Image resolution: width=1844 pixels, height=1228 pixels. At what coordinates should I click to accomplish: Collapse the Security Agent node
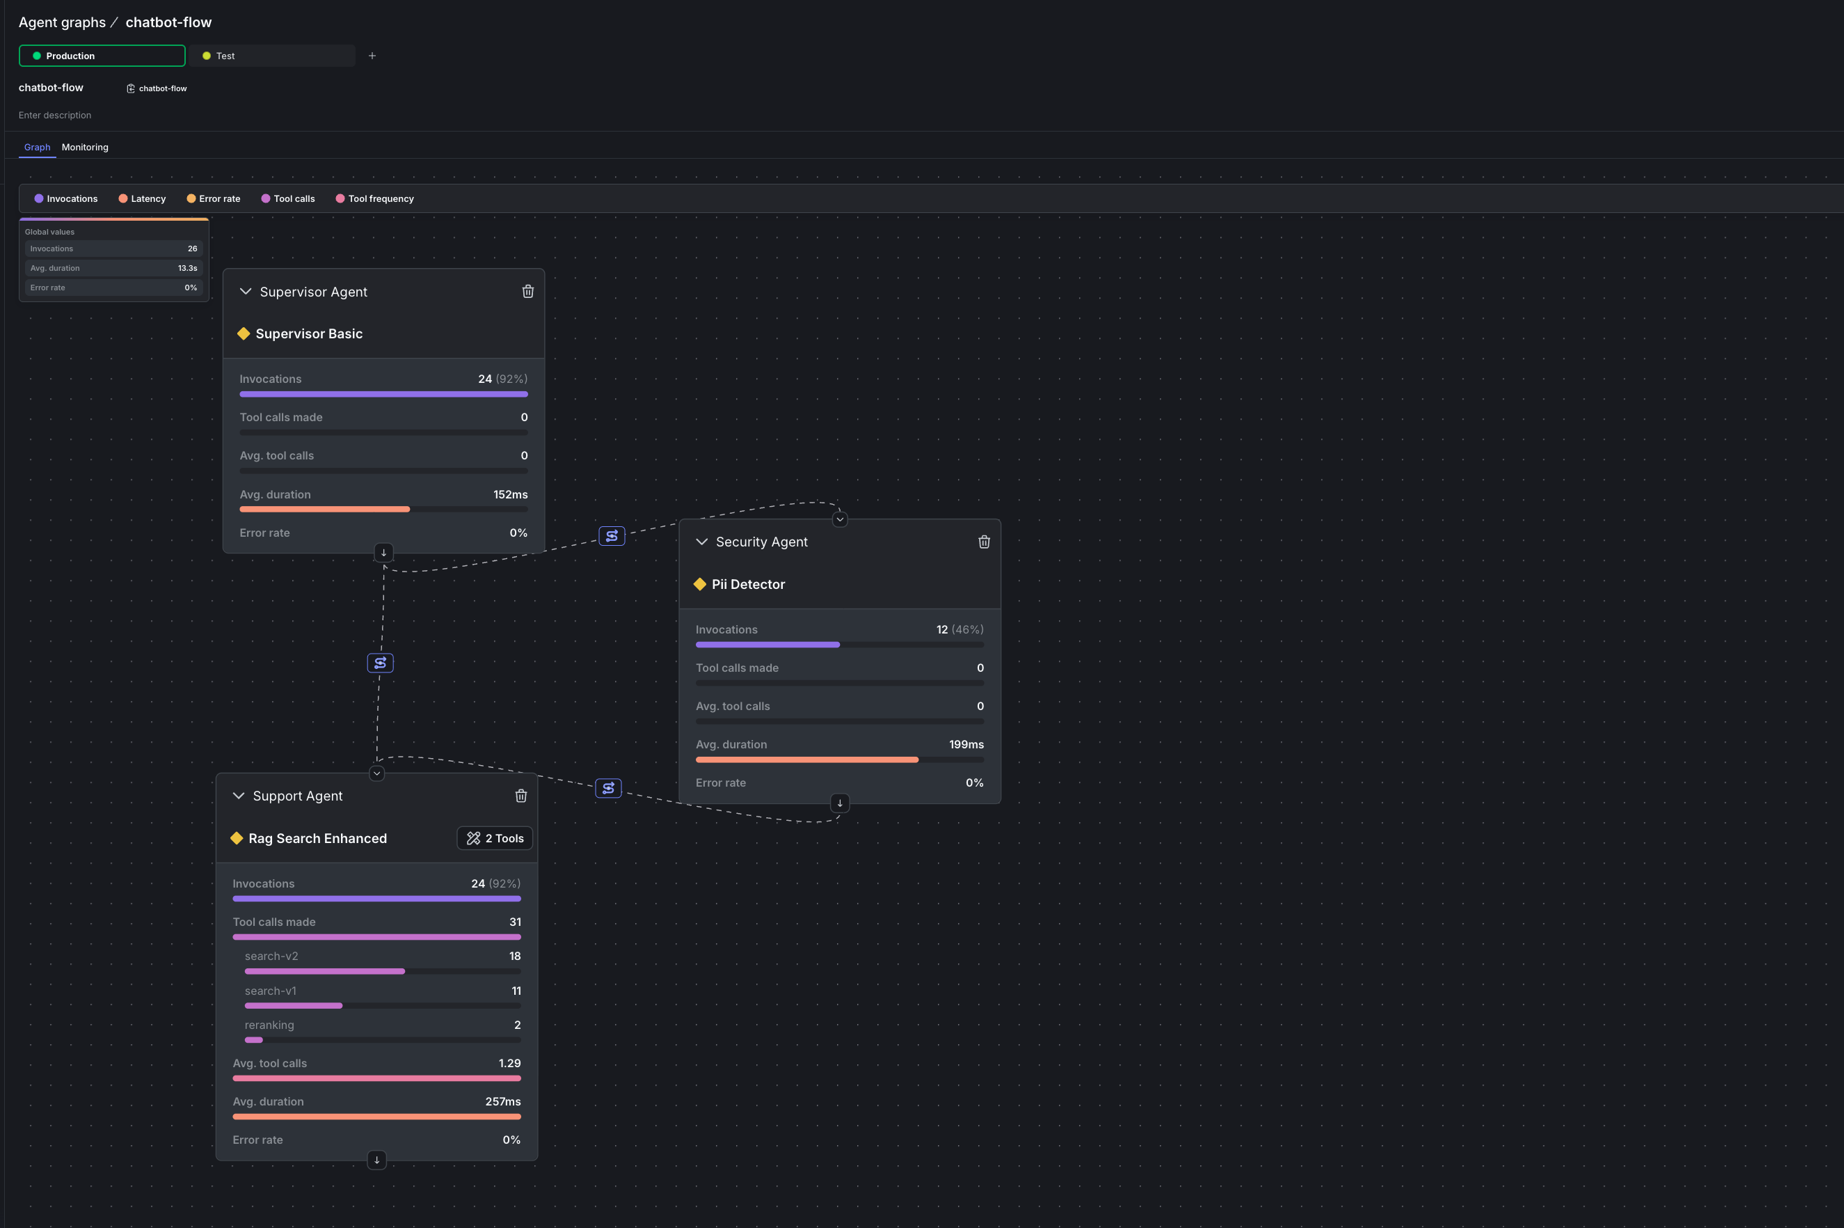coord(702,541)
